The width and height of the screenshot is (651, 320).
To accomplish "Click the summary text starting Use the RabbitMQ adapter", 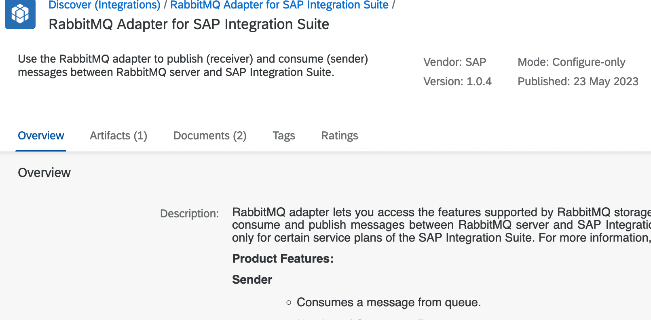I will [x=193, y=65].
